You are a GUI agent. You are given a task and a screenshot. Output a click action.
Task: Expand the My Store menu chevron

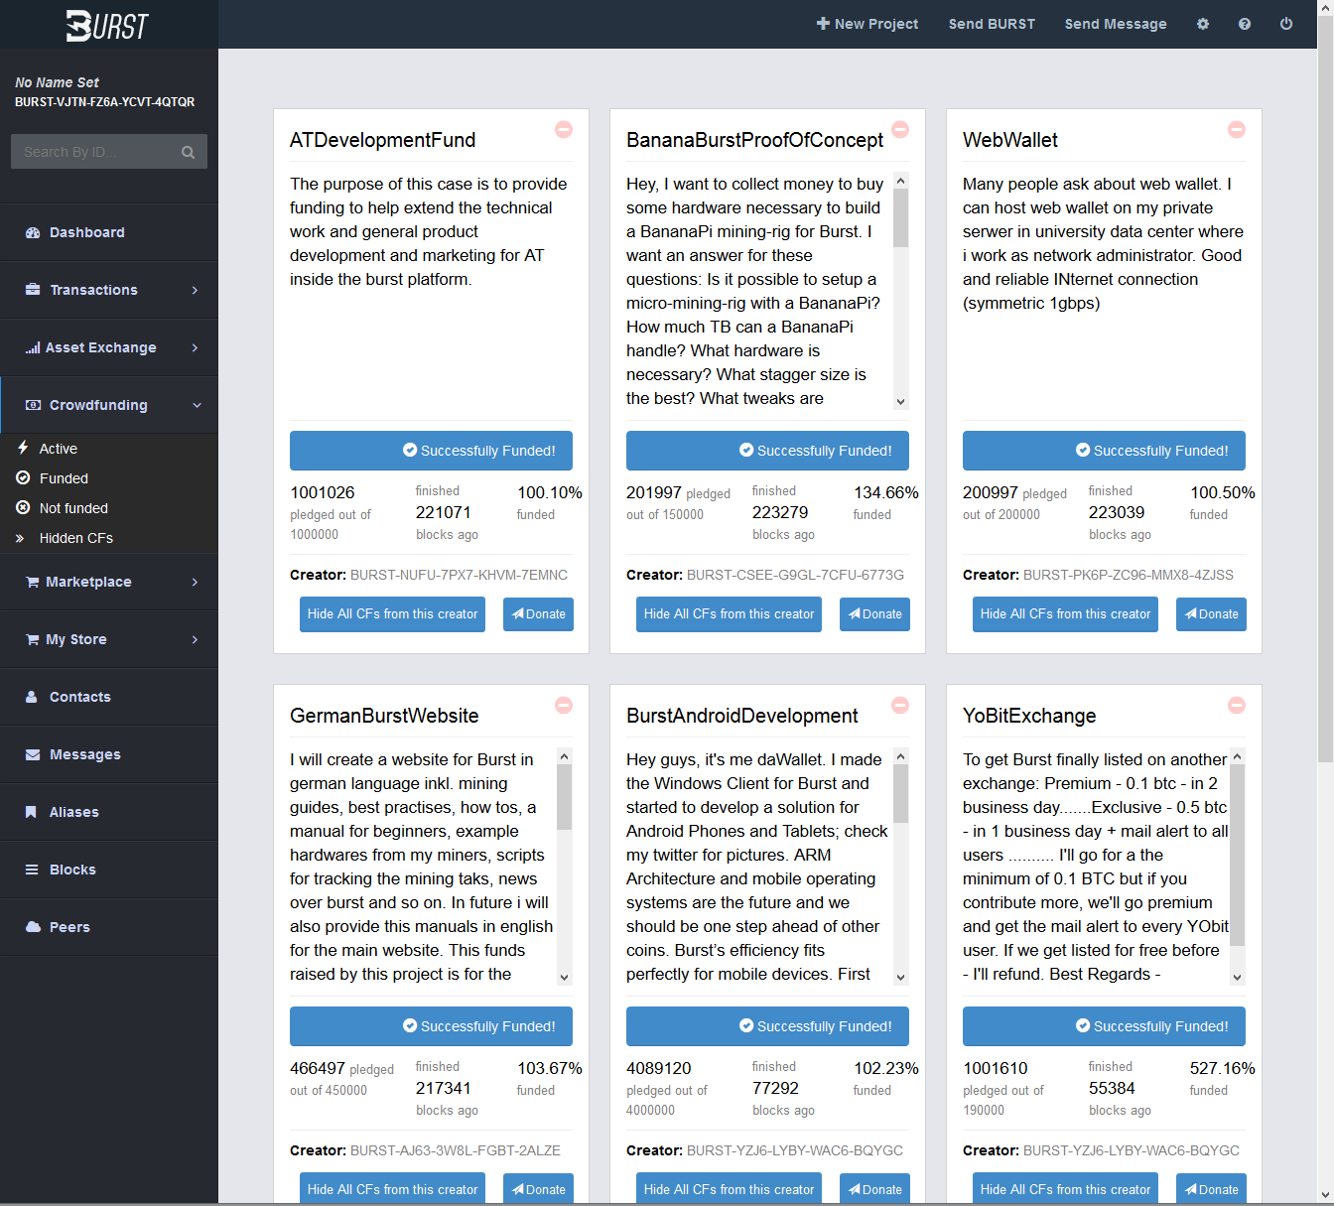[x=195, y=639]
